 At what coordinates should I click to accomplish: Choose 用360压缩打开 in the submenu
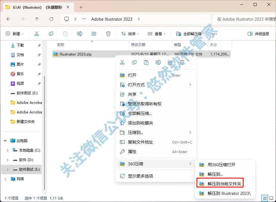tap(225, 165)
